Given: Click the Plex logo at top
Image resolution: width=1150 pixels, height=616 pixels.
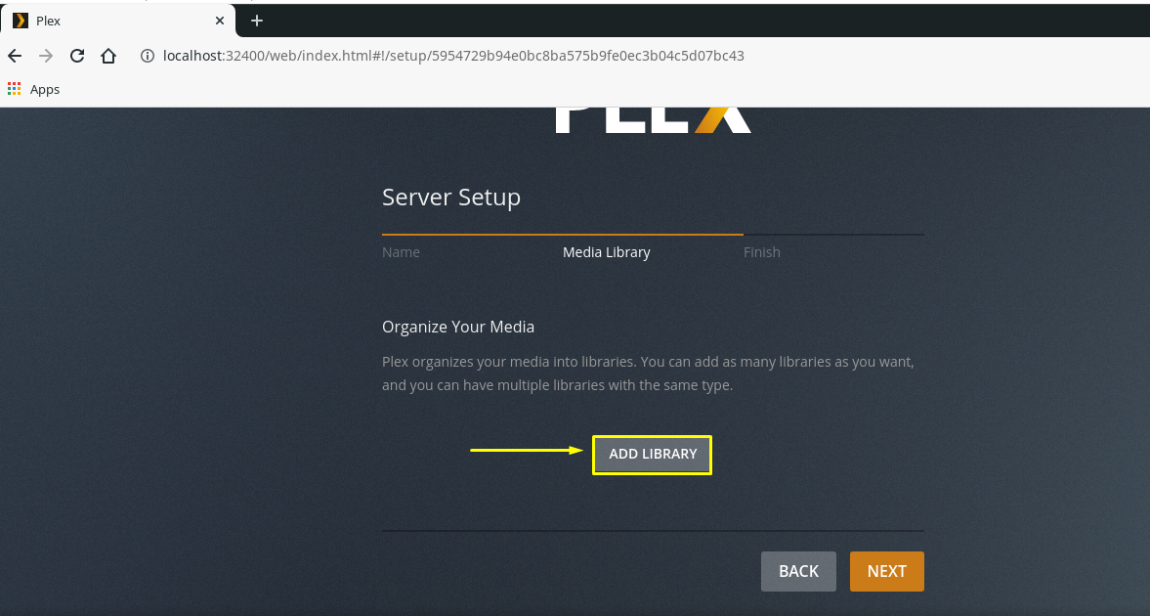Looking at the screenshot, I should click(653, 120).
